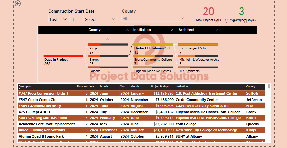Select the Days In Project root node
This screenshot has height=148, width=287.
pos(63,60)
